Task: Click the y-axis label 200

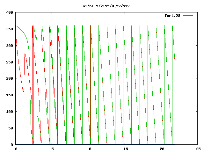Action: (10, 78)
